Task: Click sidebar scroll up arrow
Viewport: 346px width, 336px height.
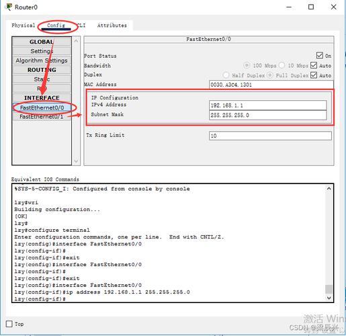Action: pos(76,41)
